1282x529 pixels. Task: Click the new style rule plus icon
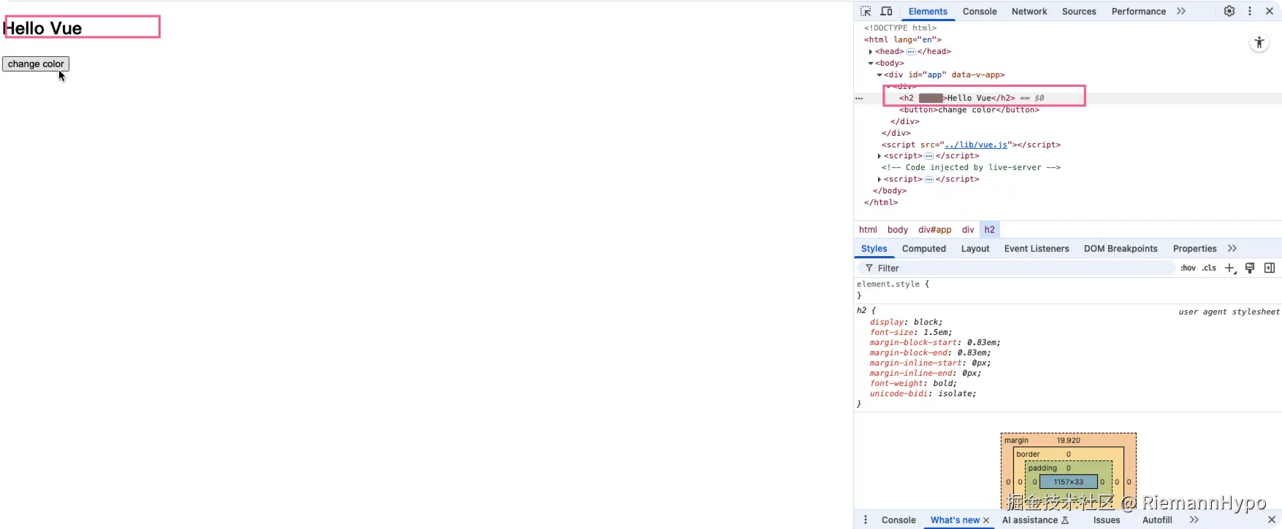coord(1230,269)
